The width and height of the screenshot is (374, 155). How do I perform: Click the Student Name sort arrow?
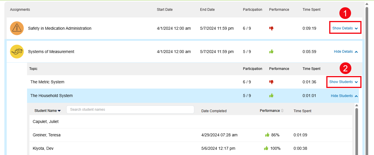59,111
